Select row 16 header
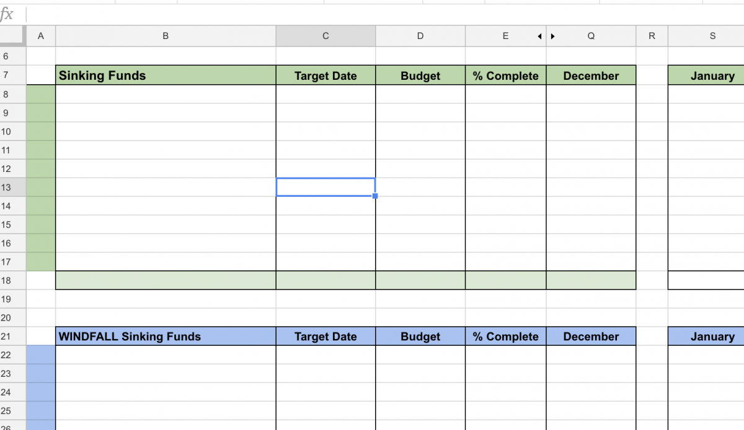744x430 pixels. pyautogui.click(x=13, y=243)
